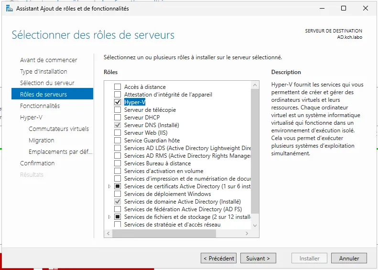Expand Services de certificats Active Directory node
The width and height of the screenshot is (378, 270).
110,186
